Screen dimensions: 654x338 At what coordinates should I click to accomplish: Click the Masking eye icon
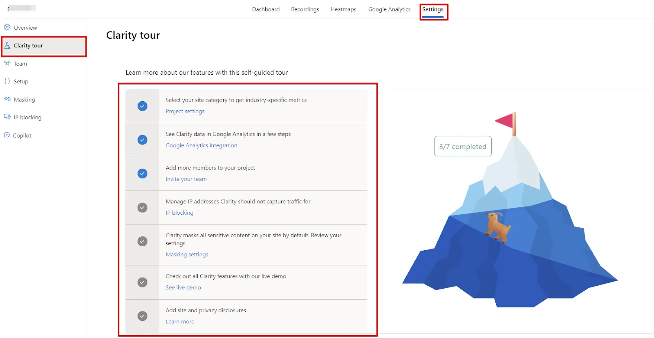coord(7,99)
